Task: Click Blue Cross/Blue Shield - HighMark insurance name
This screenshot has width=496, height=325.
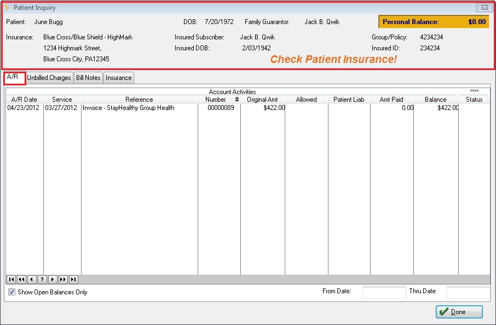Action: coord(88,37)
